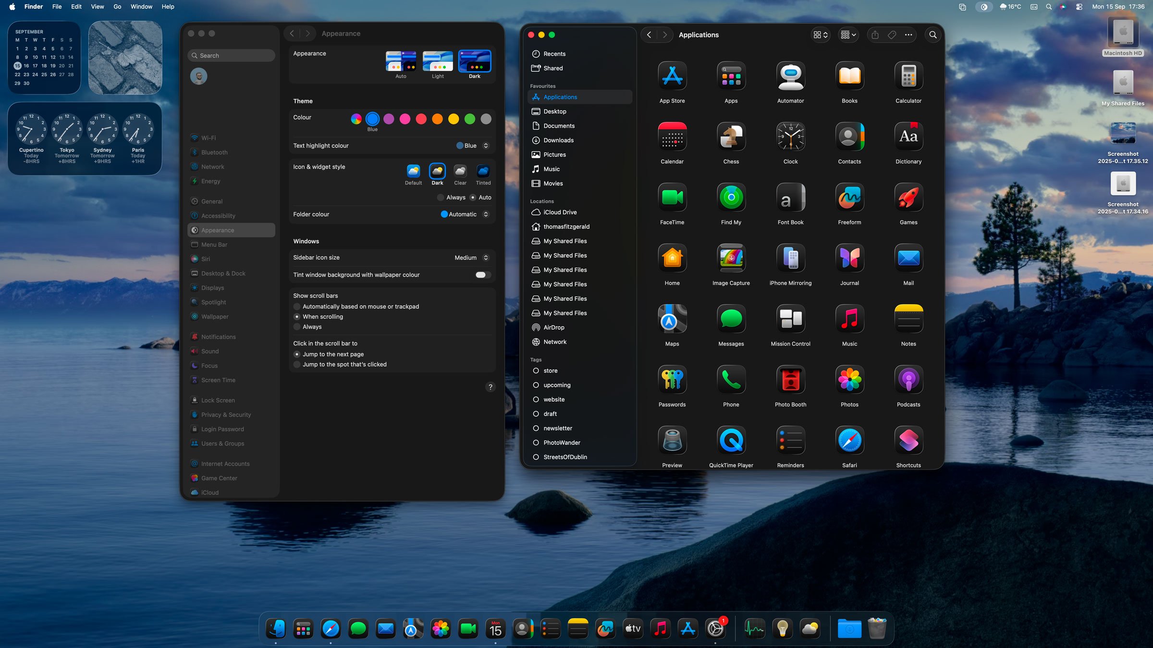Open the Freeform app icon
Screen dimensions: 1153x648
click(x=849, y=198)
